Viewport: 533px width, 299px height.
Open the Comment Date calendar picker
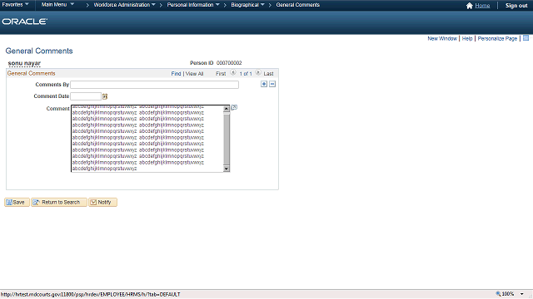click(105, 96)
